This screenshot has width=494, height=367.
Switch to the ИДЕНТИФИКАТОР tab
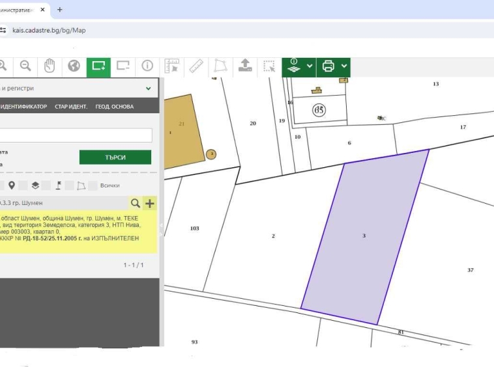[23, 107]
